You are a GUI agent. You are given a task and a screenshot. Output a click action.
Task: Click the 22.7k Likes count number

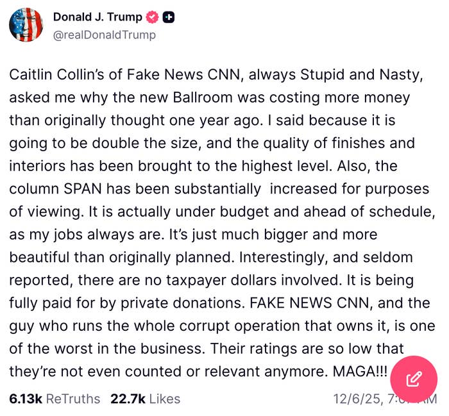click(x=128, y=399)
